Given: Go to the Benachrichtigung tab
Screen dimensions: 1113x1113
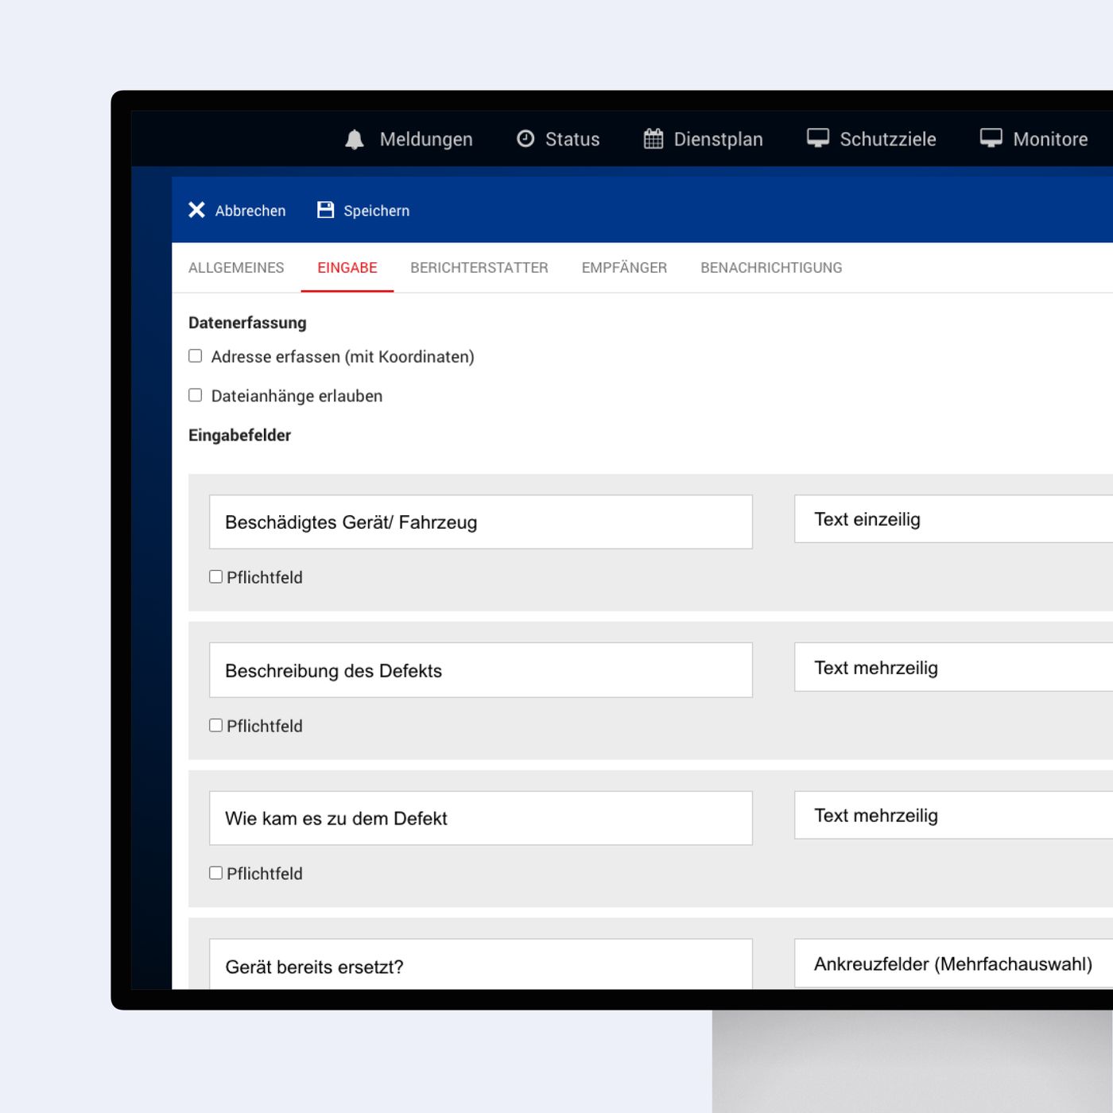Looking at the screenshot, I should (770, 268).
